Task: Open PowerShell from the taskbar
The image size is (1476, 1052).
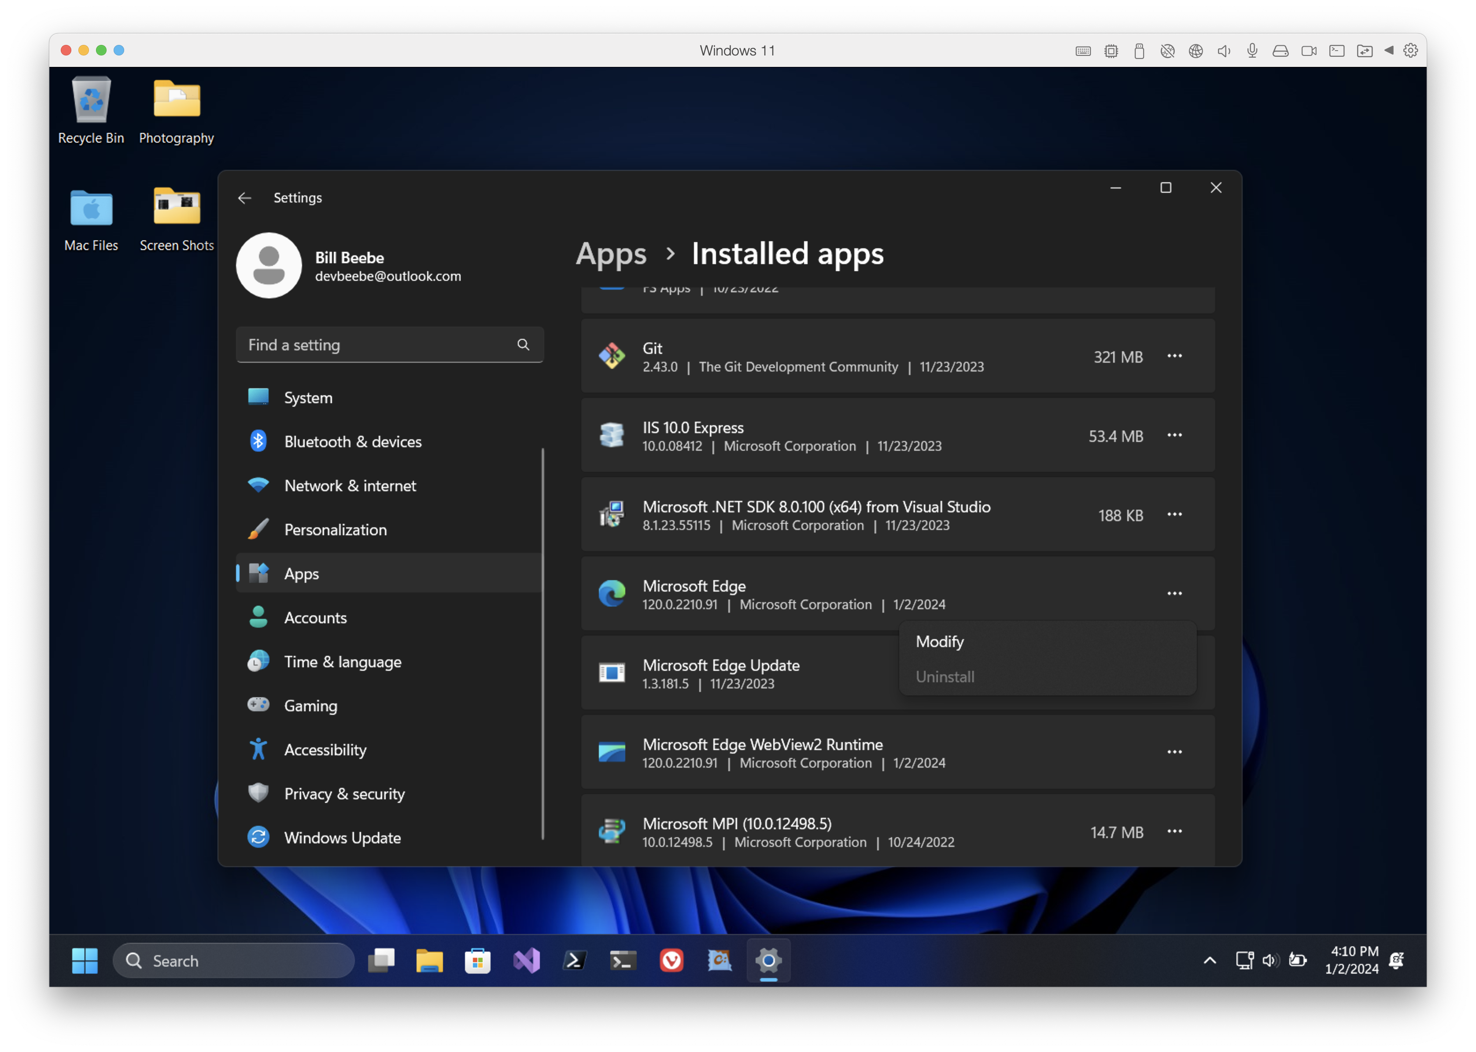Action: pos(575,961)
